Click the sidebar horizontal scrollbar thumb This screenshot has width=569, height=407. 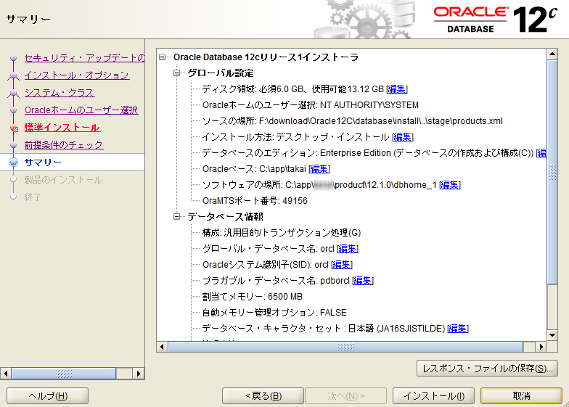pos(64,373)
